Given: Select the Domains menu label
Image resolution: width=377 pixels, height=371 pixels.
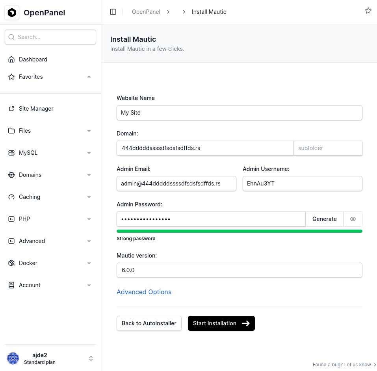Looking at the screenshot, I should [30, 175].
